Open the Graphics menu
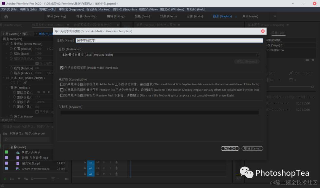 124,9
